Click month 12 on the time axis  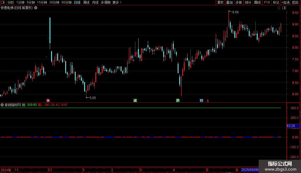50,170
